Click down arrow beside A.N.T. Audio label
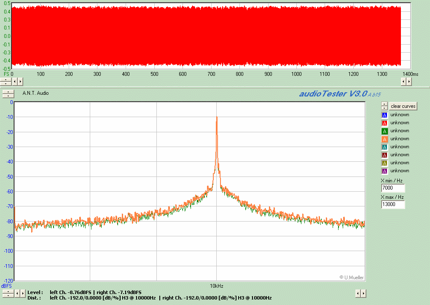 tap(8, 95)
